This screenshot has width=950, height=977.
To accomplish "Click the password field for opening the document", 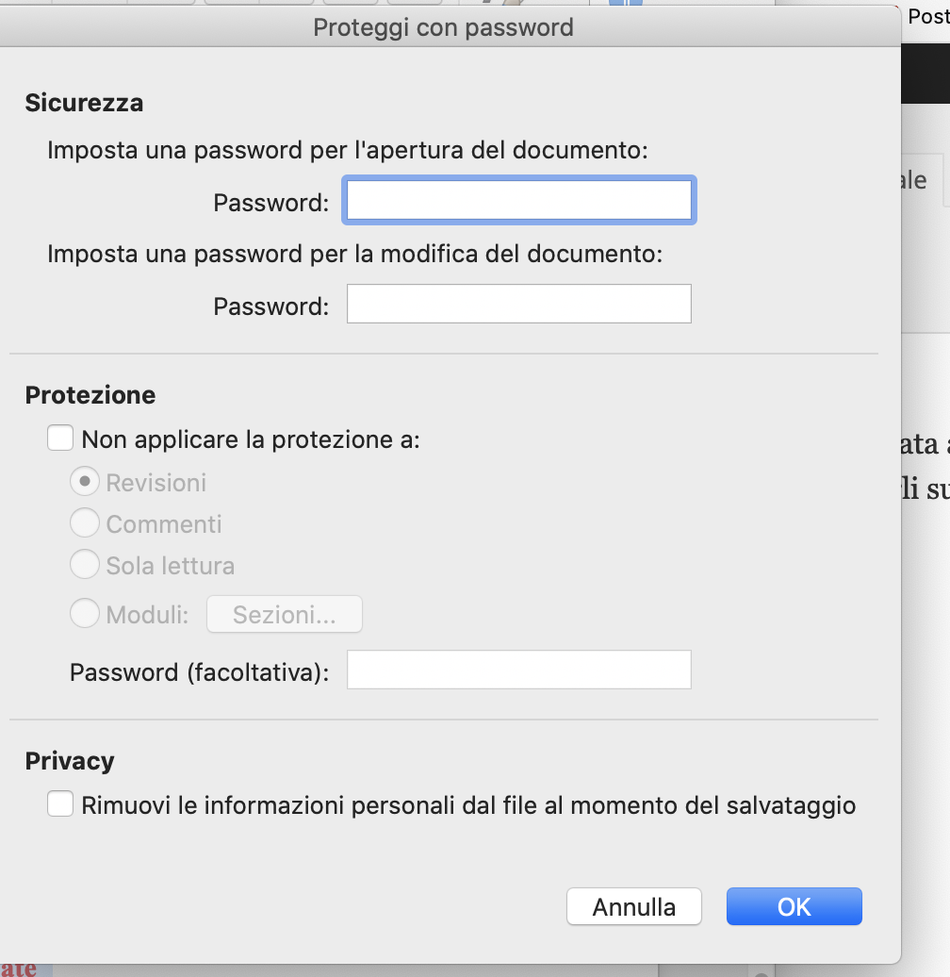I will (518, 200).
